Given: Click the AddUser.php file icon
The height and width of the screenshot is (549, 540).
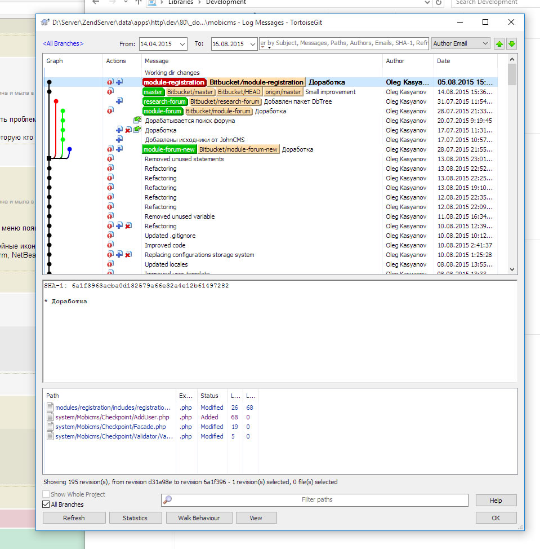Looking at the screenshot, I should click(x=50, y=417).
